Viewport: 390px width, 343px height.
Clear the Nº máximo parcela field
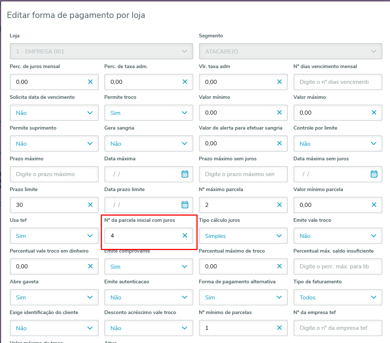279,205
